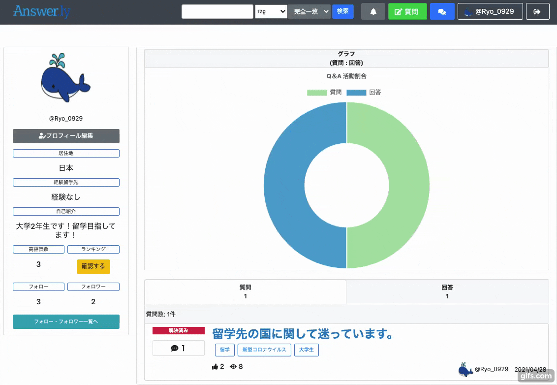The image size is (557, 385).
Task: Click the @Ryo_0929 username under profile picture
Action: (x=66, y=118)
